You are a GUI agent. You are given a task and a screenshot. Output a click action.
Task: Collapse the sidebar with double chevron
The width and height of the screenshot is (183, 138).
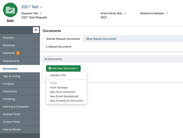tap(36, 30)
